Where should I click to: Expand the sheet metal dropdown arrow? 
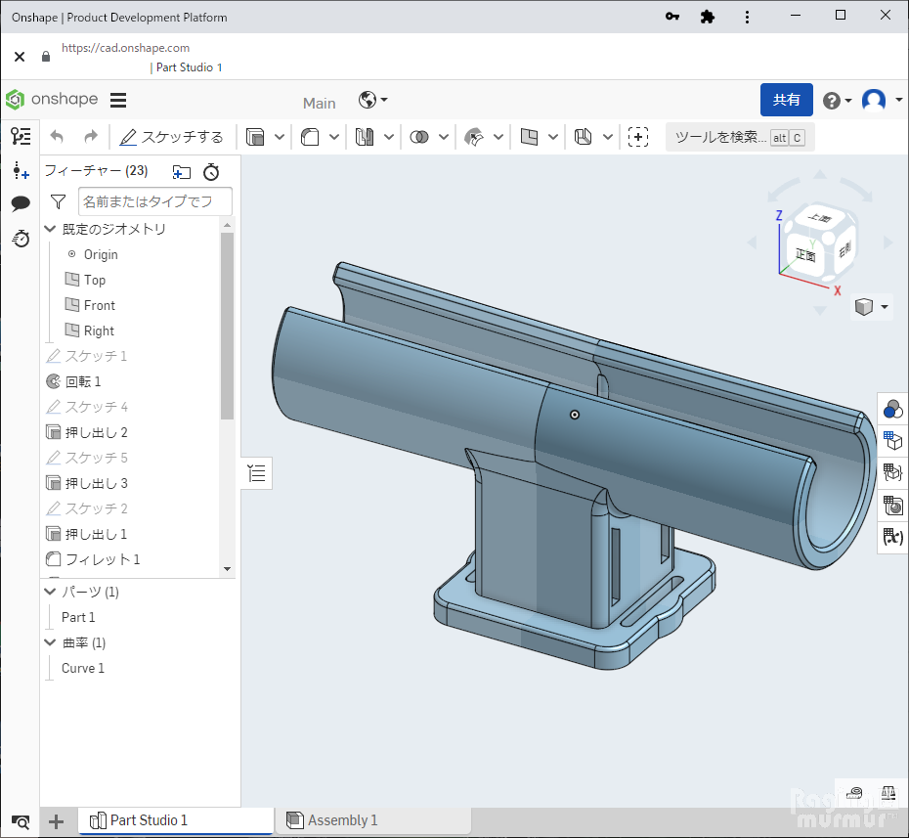pyautogui.click(x=608, y=138)
